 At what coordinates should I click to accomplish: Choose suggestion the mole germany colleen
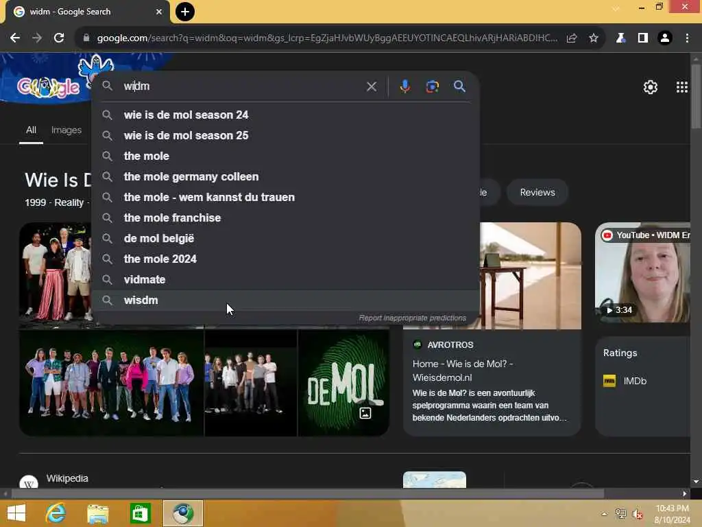coord(286,176)
